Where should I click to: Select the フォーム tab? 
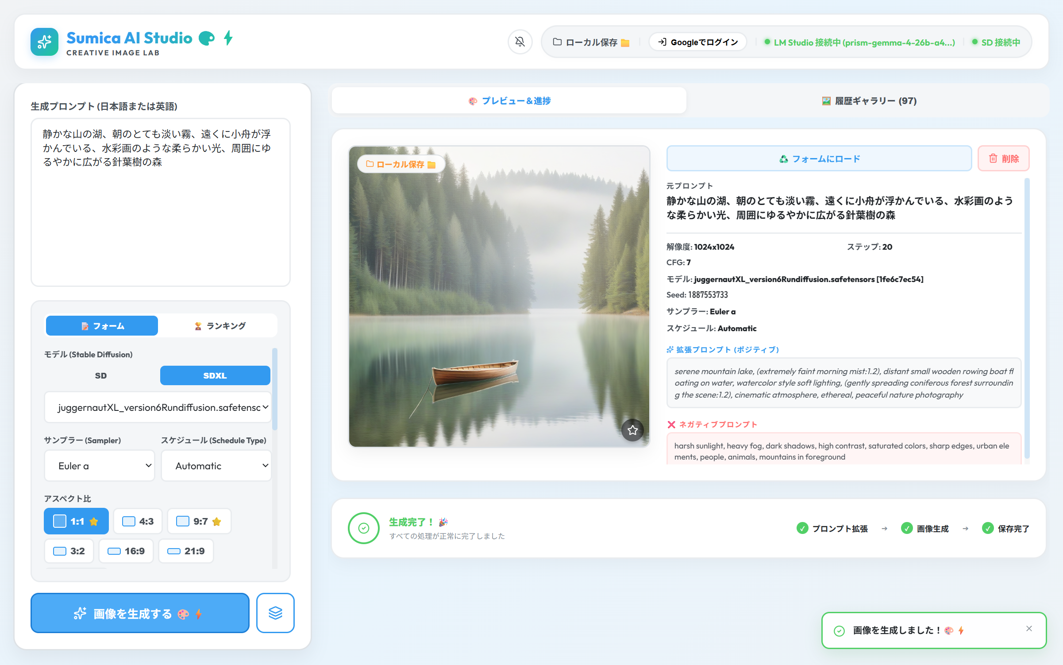(102, 326)
